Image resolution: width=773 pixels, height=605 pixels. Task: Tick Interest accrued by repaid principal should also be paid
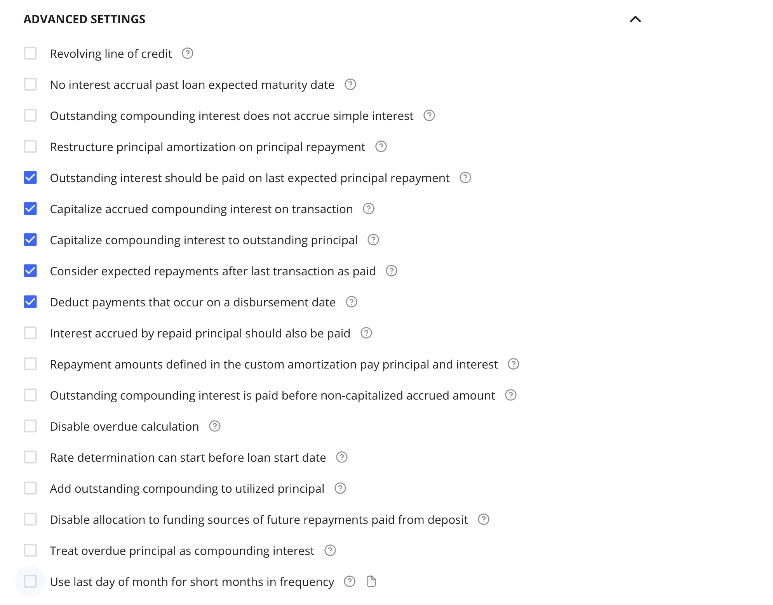(30, 333)
